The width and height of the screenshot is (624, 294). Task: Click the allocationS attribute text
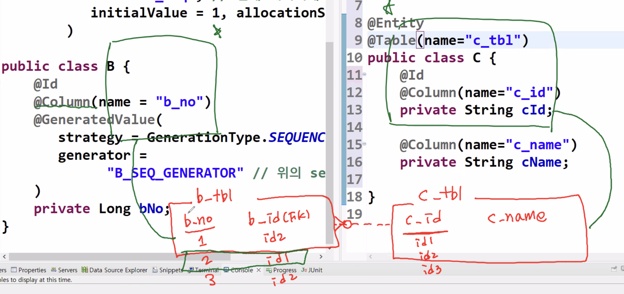(x=280, y=13)
